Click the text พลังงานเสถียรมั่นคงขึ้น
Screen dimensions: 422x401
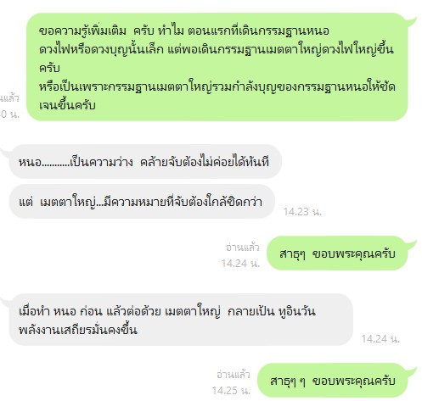pyautogui.click(x=78, y=330)
